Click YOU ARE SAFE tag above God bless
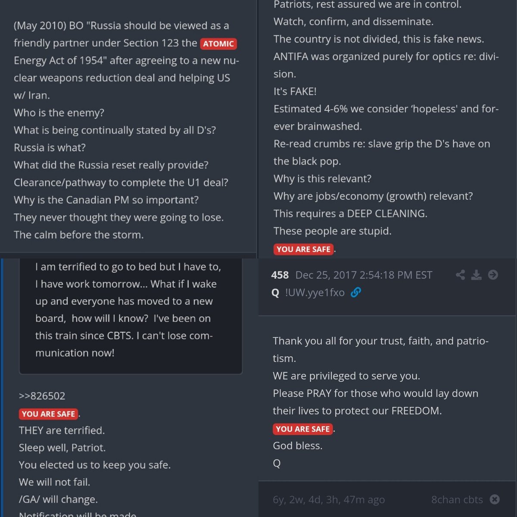The width and height of the screenshot is (517, 517). 302,429
